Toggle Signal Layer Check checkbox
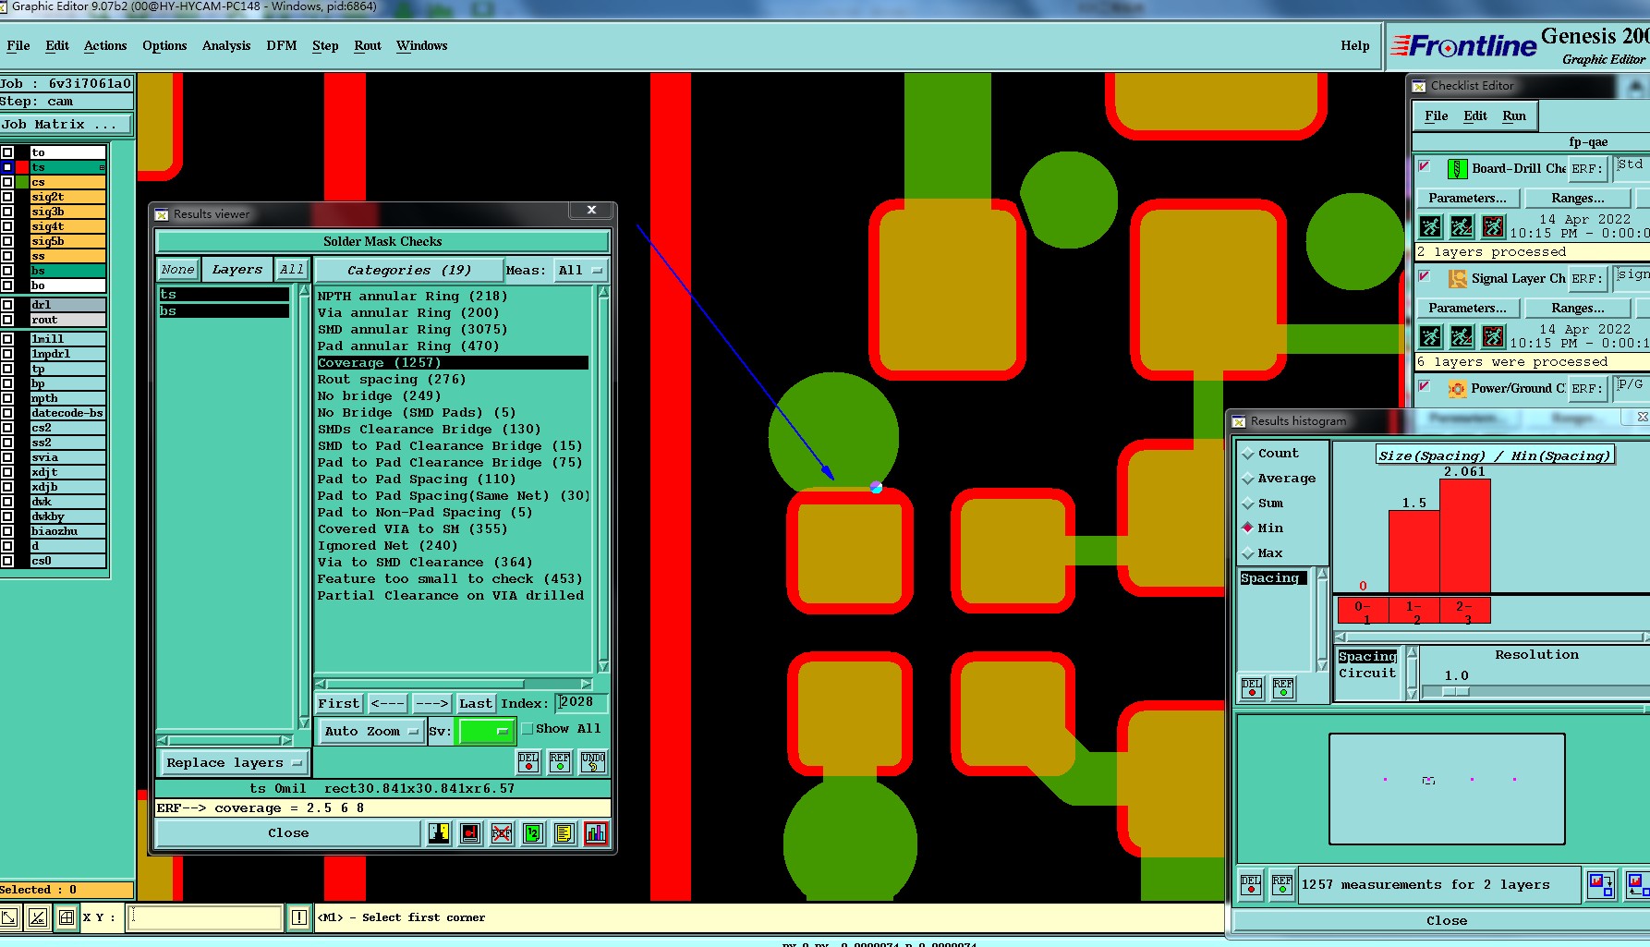 (1425, 276)
